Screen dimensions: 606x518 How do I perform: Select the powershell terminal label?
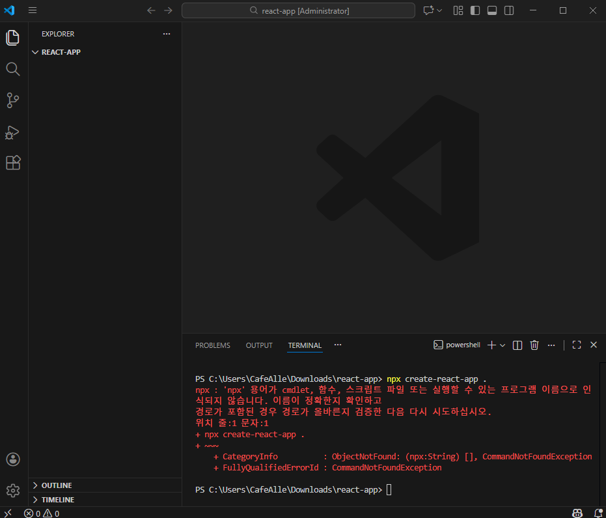point(457,345)
